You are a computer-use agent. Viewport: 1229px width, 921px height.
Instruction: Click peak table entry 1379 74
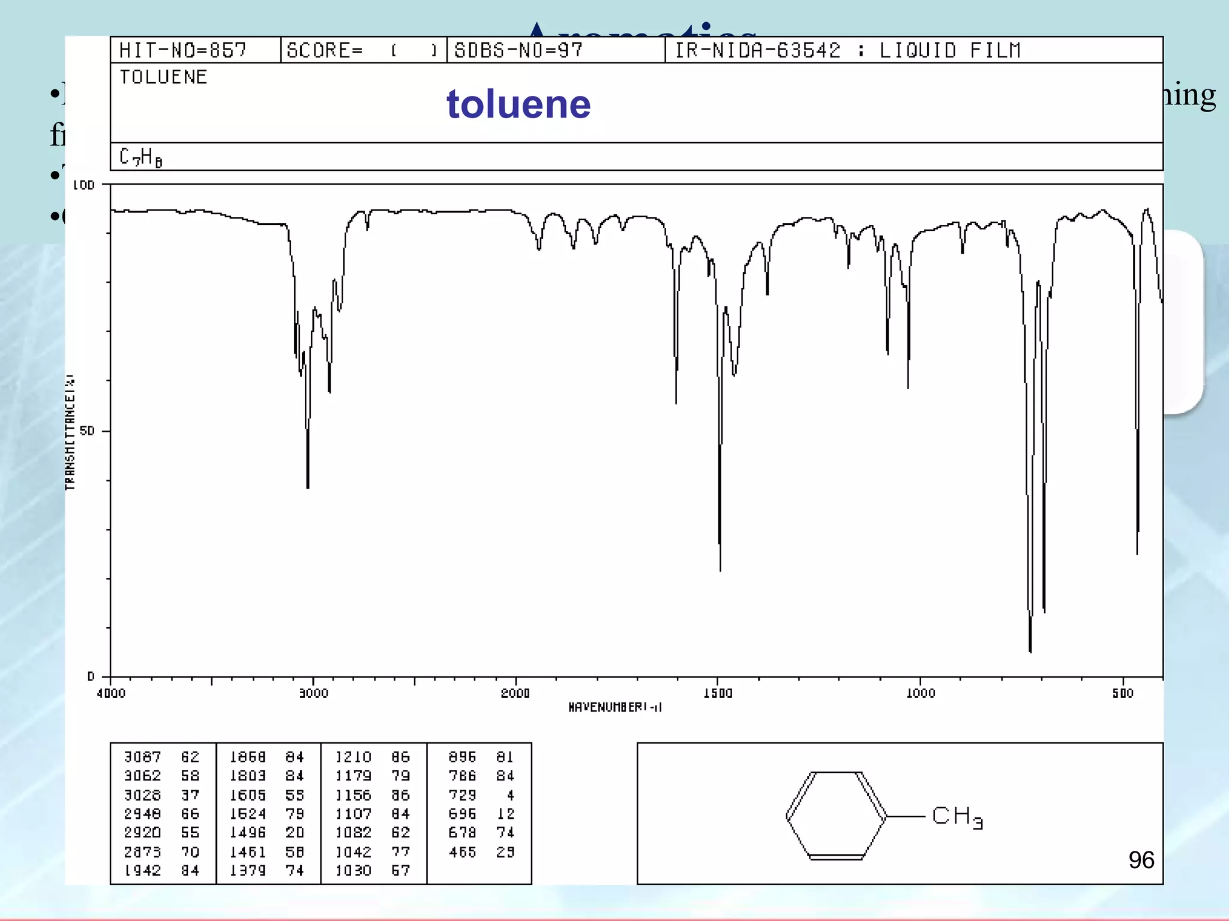267,870
